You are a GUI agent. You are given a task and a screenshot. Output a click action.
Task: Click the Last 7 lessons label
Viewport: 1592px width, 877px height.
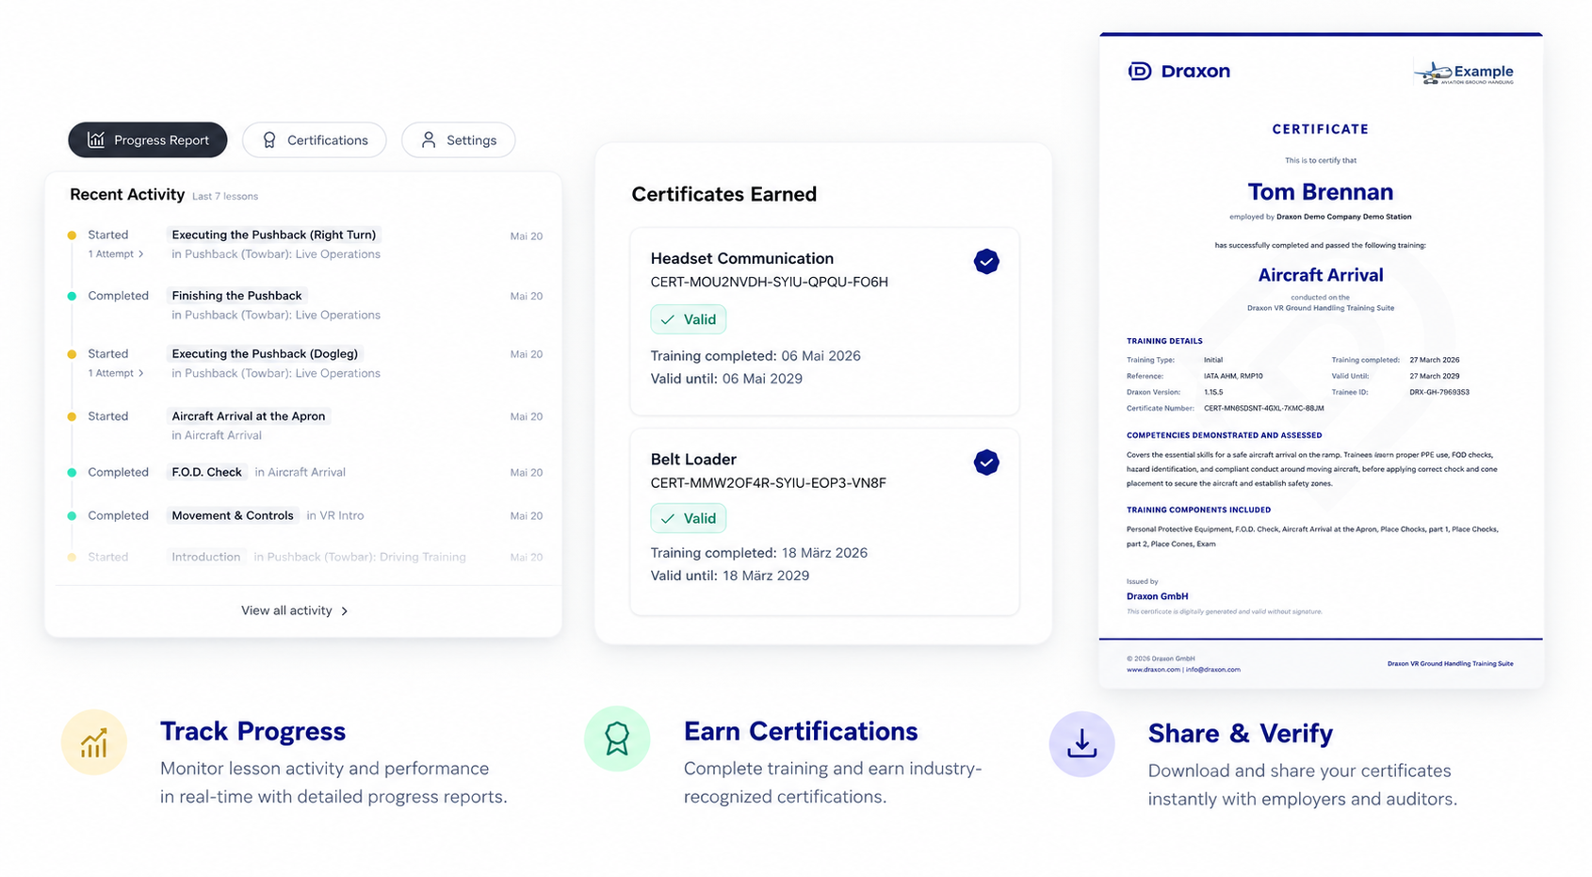tap(225, 196)
